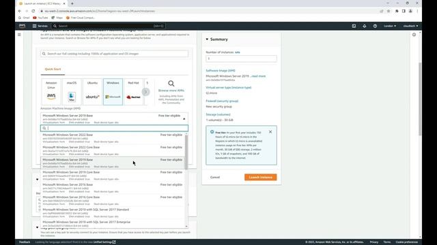Open the London region dropdown
Image resolution: width=437 pixels, height=245 pixels.
(390, 26)
